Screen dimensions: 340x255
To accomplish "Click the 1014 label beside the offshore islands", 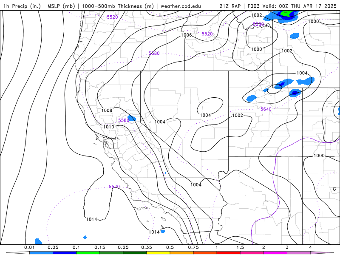I will 154,232.
